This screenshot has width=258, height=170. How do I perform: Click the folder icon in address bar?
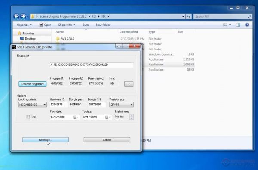coord(33,16)
